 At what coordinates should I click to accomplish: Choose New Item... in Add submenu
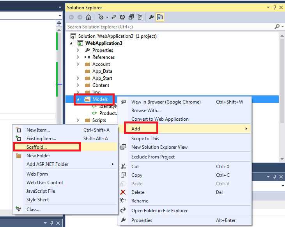click(65, 130)
